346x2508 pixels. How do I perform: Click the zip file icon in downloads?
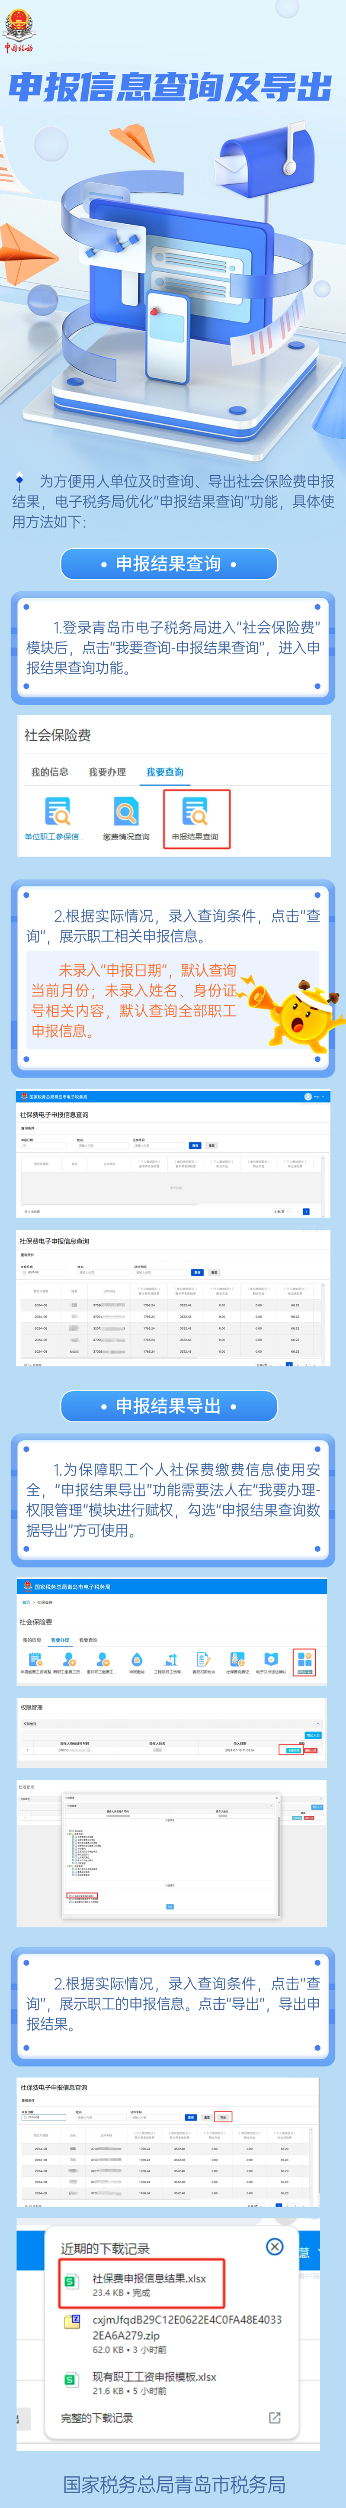tap(70, 2321)
